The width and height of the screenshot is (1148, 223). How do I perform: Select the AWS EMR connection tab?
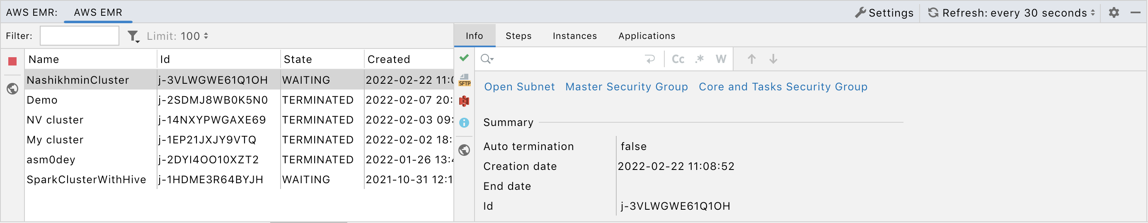point(98,12)
